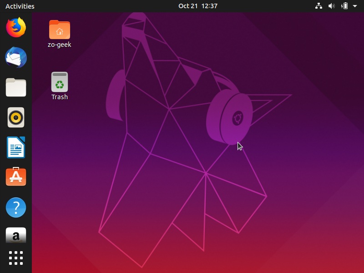Open the Help question mark icon
This screenshot has width=364, height=273.
click(x=16, y=207)
